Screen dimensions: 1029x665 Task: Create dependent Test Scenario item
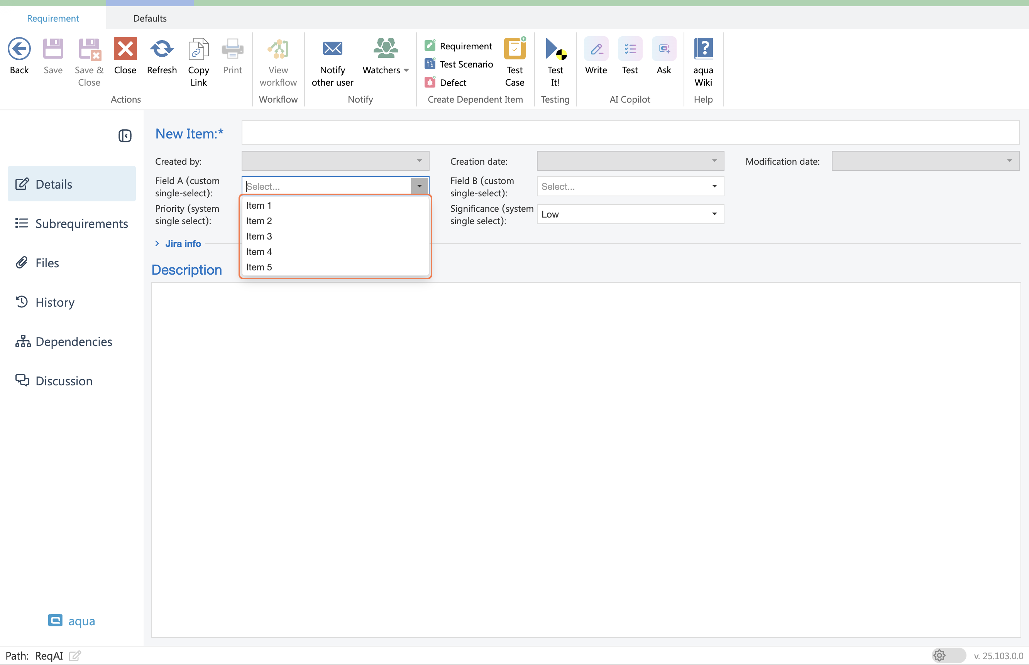point(459,64)
